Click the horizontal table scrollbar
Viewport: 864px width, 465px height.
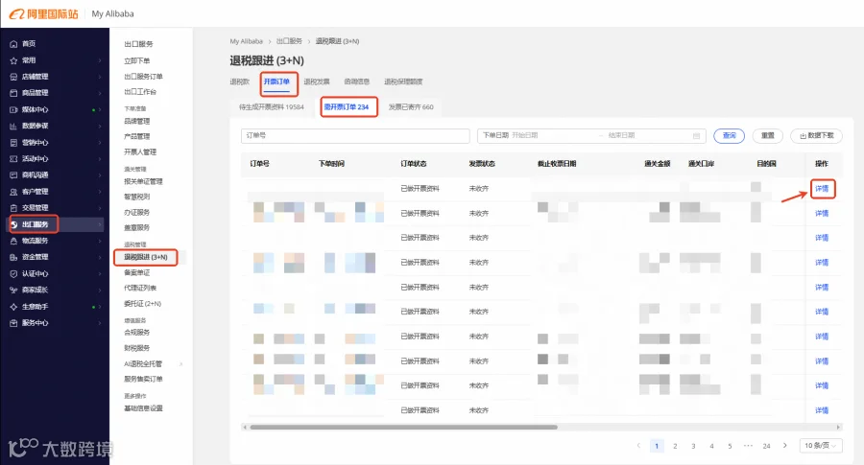coord(403,427)
